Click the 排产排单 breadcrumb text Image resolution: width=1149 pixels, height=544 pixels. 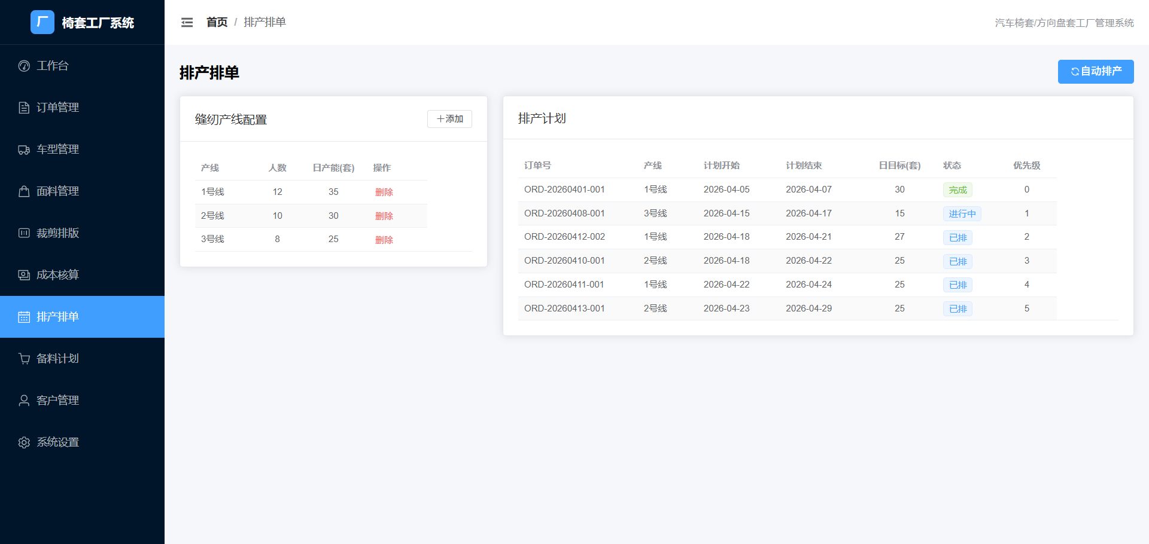265,22
